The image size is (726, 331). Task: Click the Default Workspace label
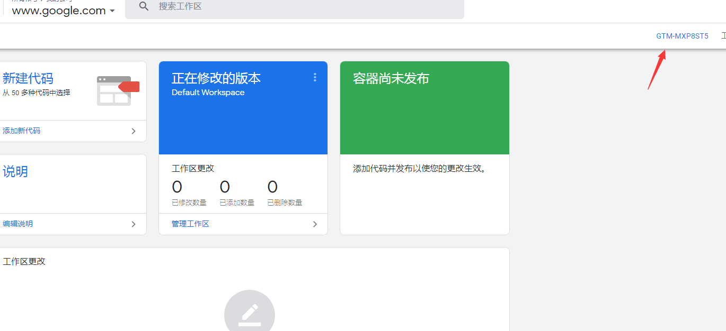tap(208, 93)
